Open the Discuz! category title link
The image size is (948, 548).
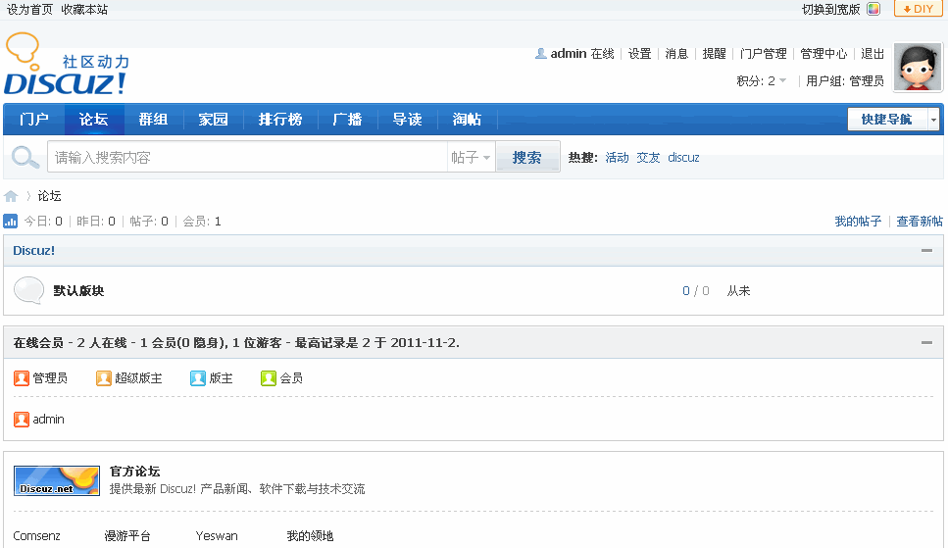[x=34, y=250]
